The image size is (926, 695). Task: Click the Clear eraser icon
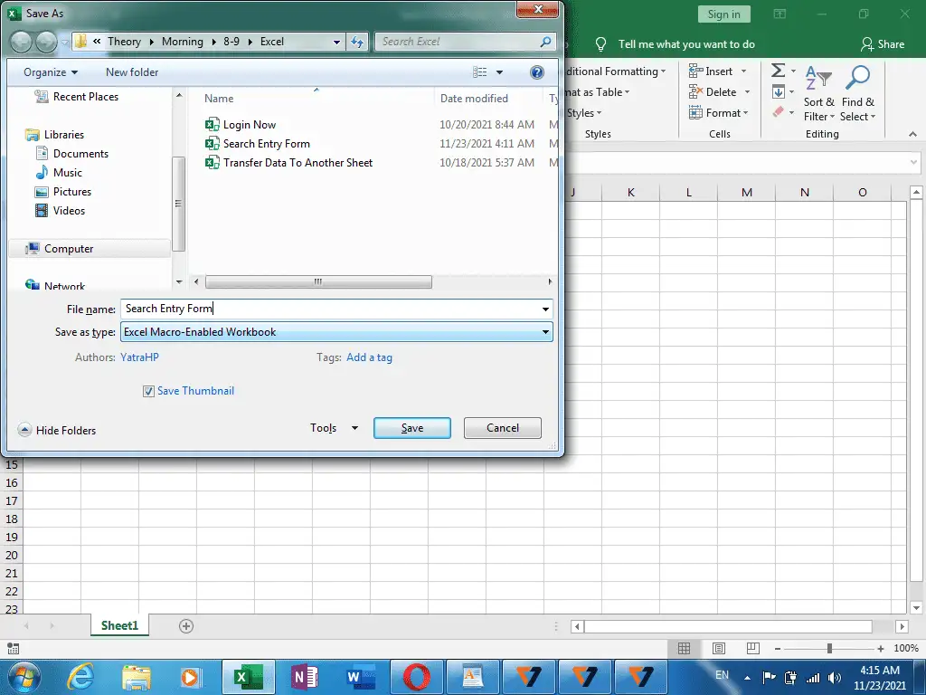(x=779, y=111)
